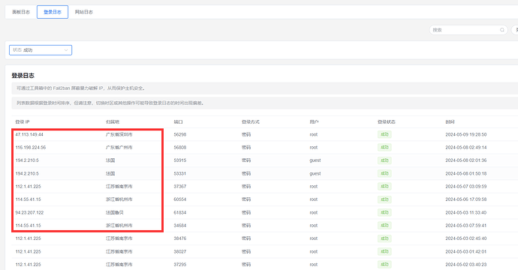Click user guest in port 53915 row
Viewport: 518px width, 270px height.
[x=315, y=160]
